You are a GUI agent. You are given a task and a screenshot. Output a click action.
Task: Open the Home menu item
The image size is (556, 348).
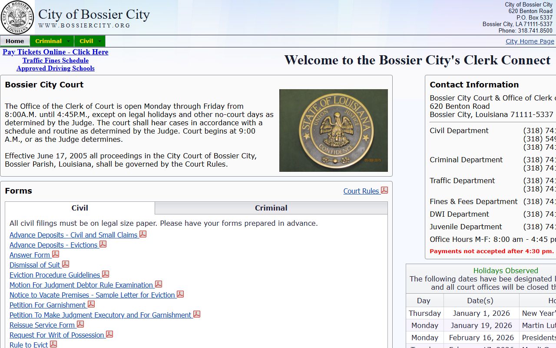[x=15, y=41]
